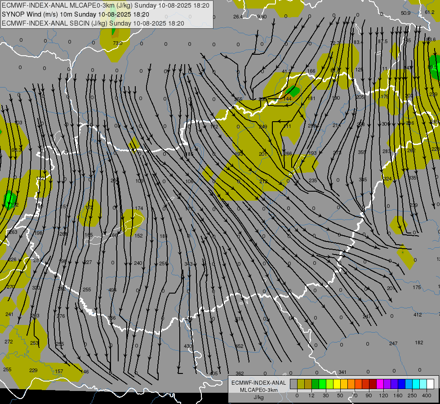Click the legend tick value 50
Viewport: 440px width, 404px height.
point(340,395)
